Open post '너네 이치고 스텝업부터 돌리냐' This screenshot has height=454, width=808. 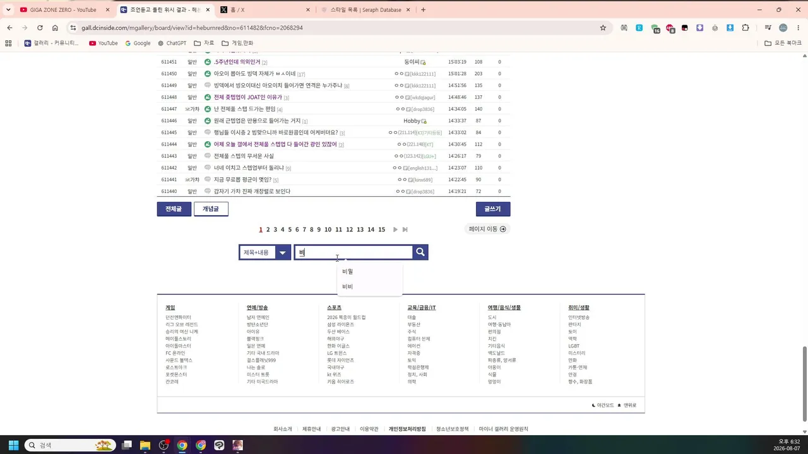(x=249, y=168)
